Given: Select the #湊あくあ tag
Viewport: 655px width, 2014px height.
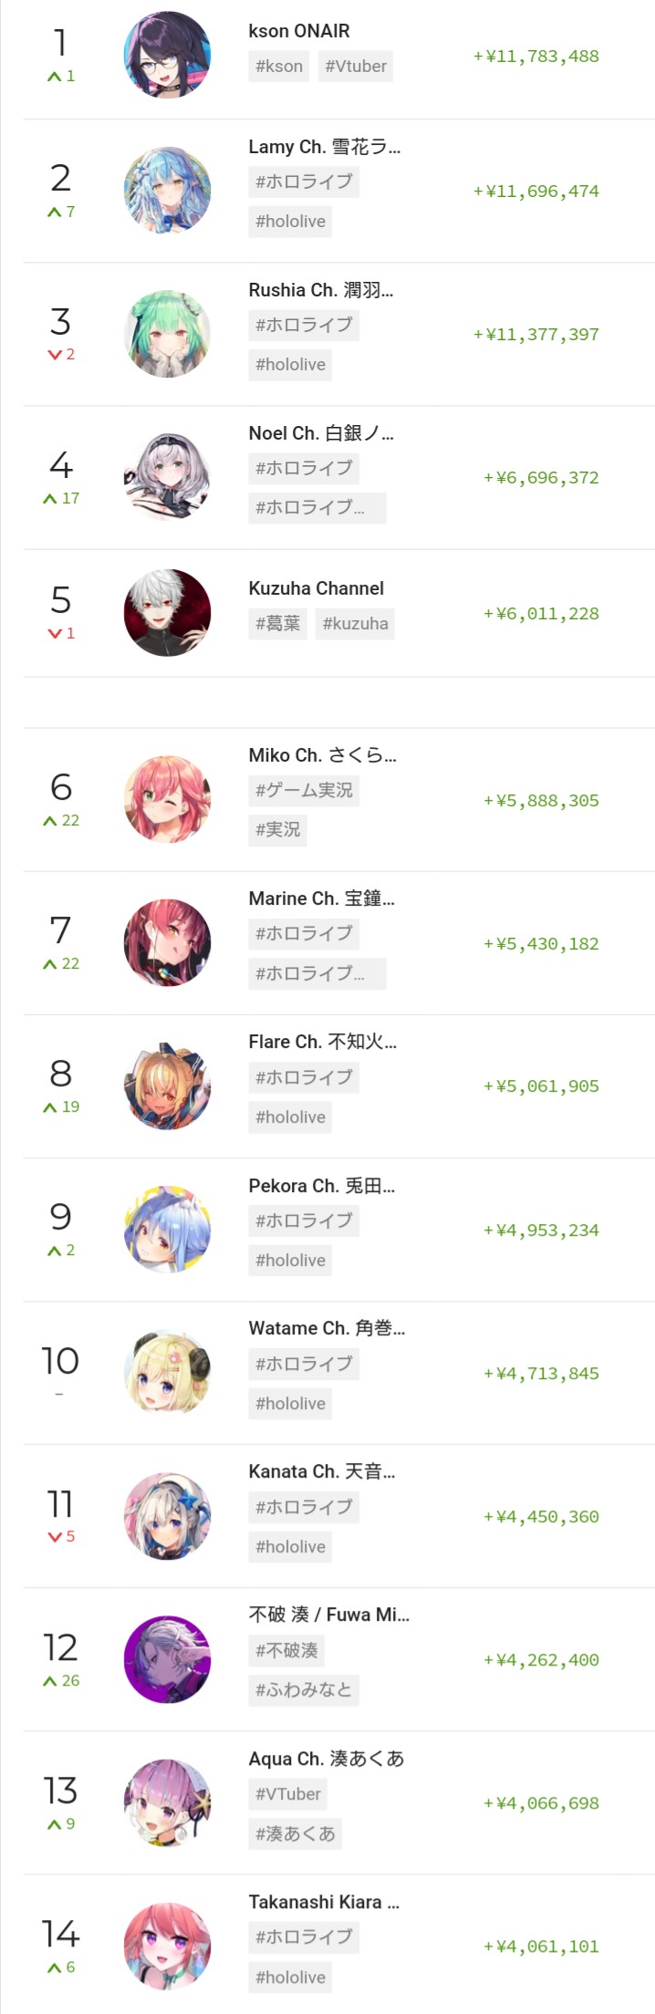Looking at the screenshot, I should [x=296, y=1833].
